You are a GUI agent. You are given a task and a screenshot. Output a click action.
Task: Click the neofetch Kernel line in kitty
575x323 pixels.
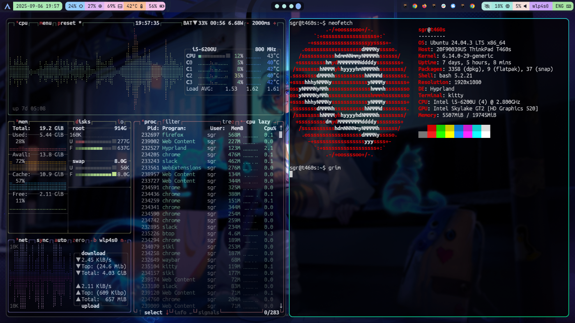tap(456, 56)
